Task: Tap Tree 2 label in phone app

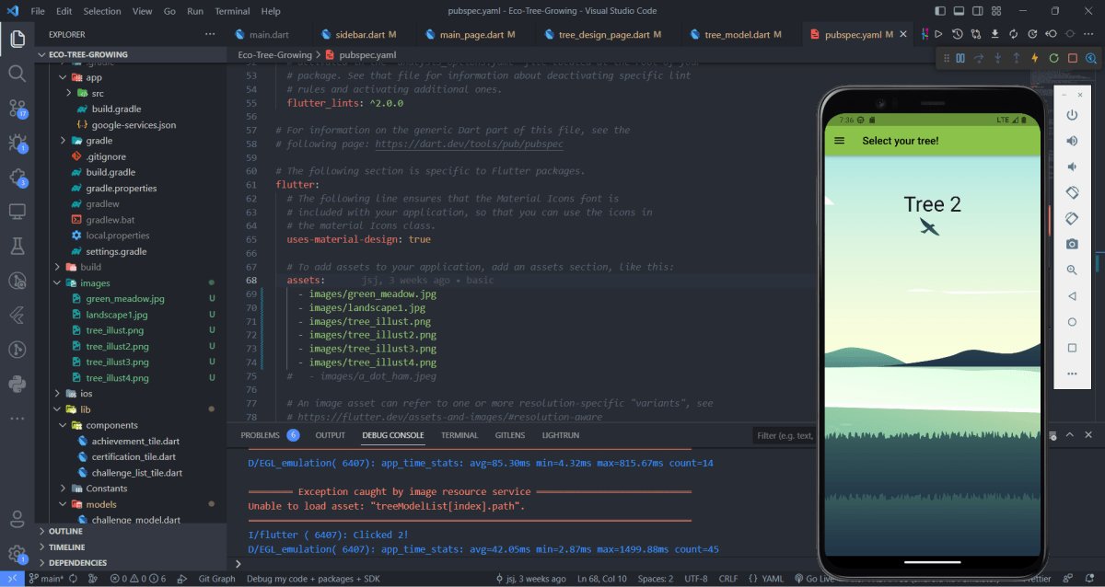Action: click(932, 204)
